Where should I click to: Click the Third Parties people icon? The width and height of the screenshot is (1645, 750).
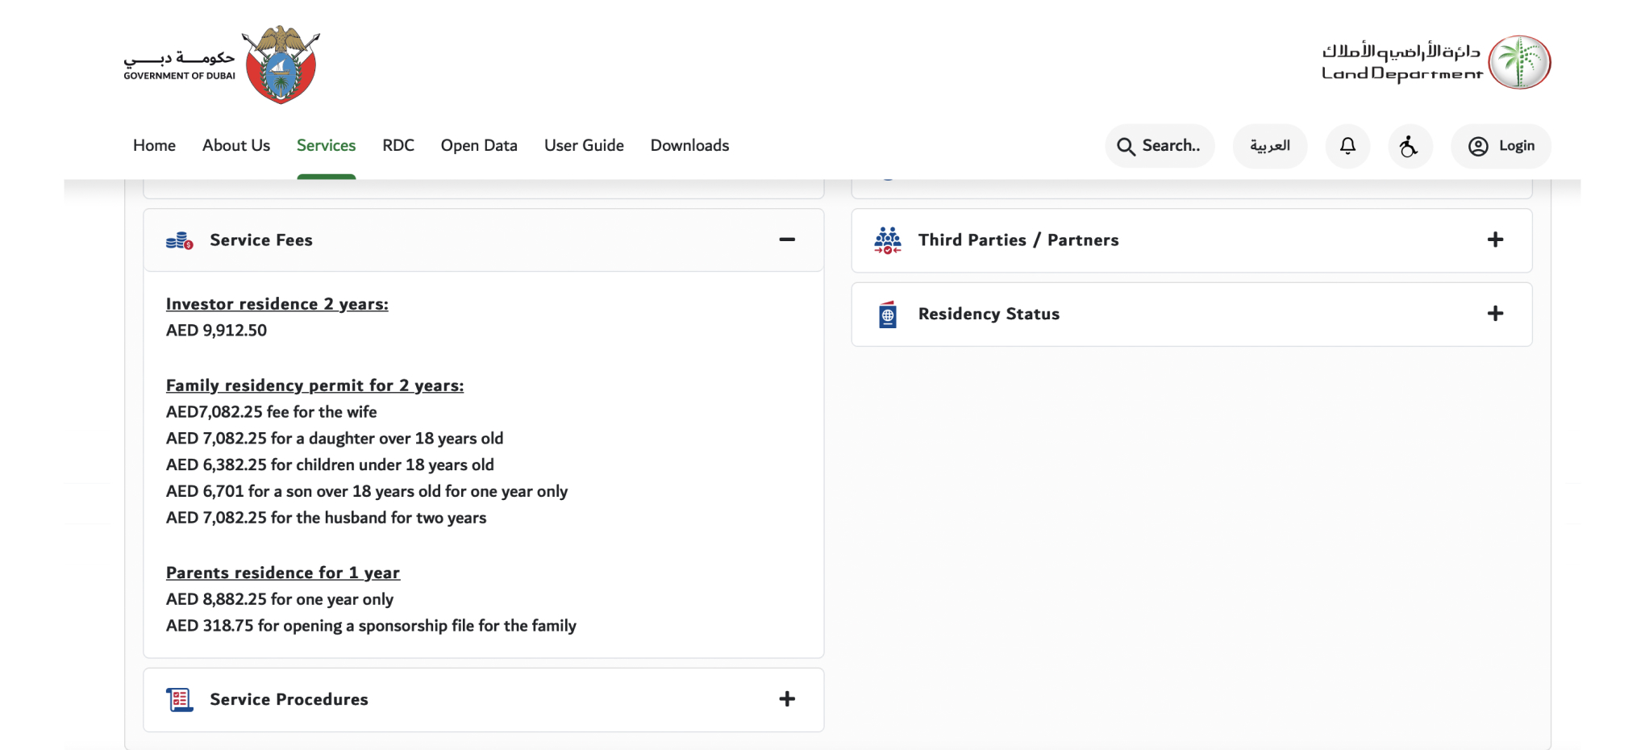(x=888, y=240)
